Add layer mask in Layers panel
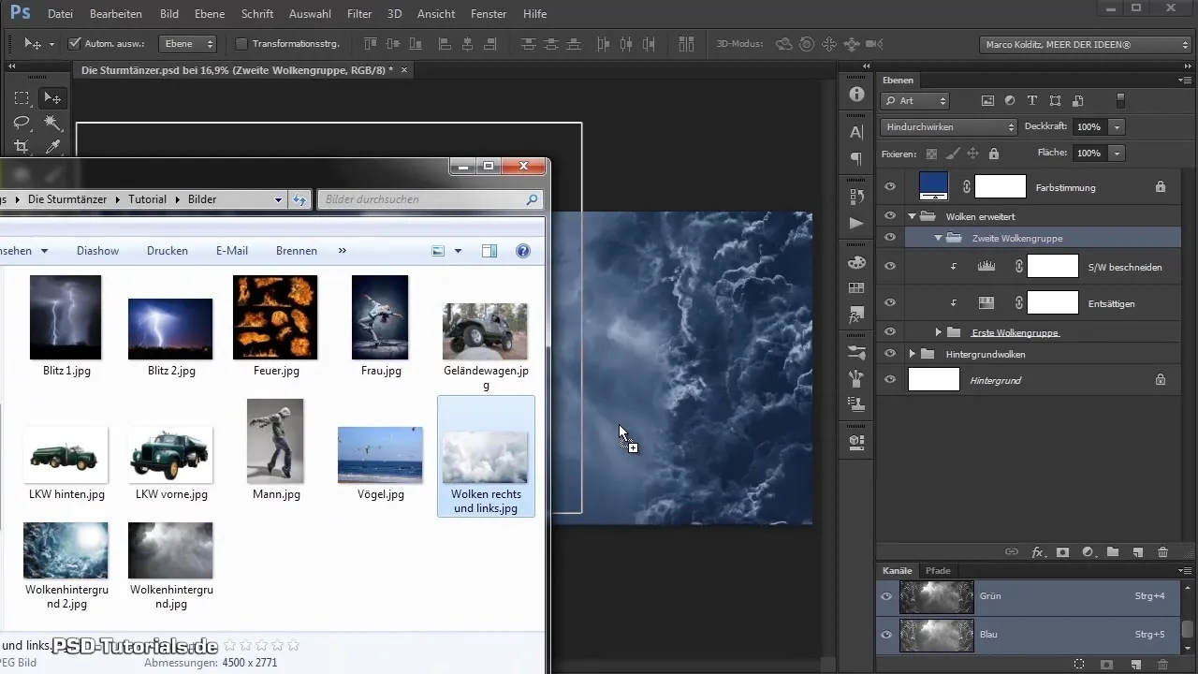This screenshot has width=1198, height=674. point(1062,552)
